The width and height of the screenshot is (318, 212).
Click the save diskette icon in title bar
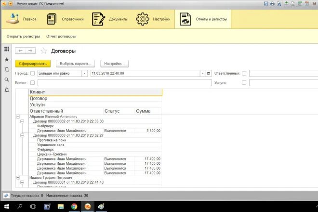[266, 3]
